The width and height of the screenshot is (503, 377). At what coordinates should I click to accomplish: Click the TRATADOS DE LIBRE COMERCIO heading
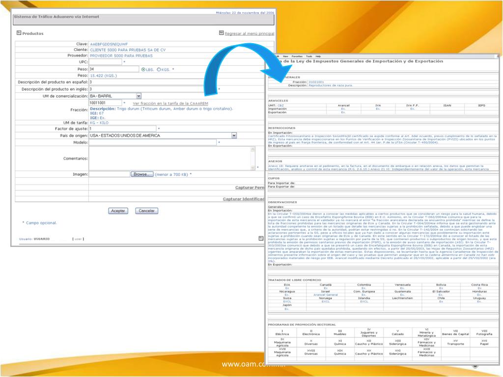(x=294, y=280)
